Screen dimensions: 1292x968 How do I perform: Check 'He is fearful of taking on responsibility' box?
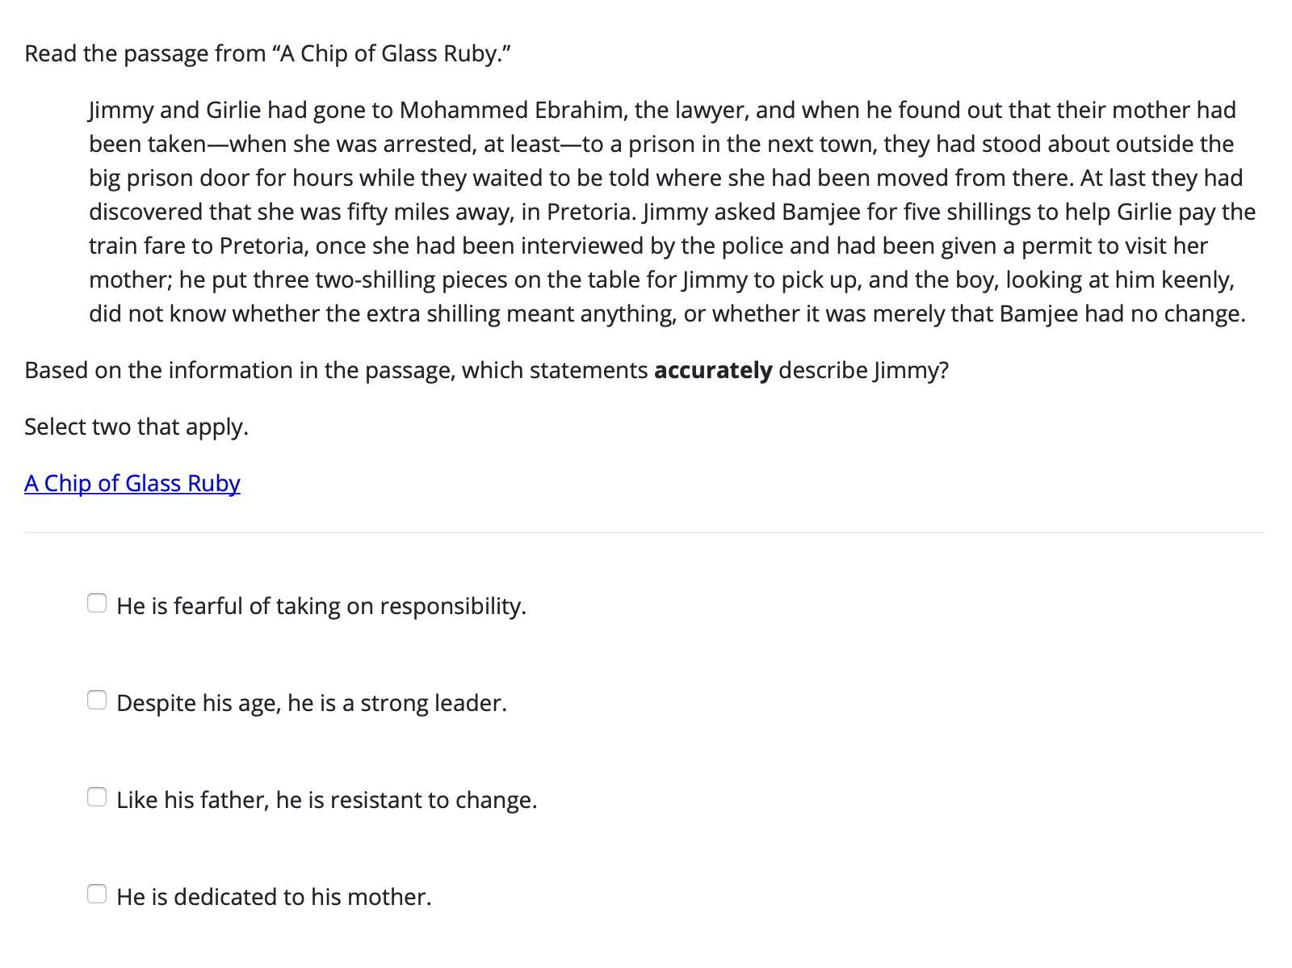[97, 603]
